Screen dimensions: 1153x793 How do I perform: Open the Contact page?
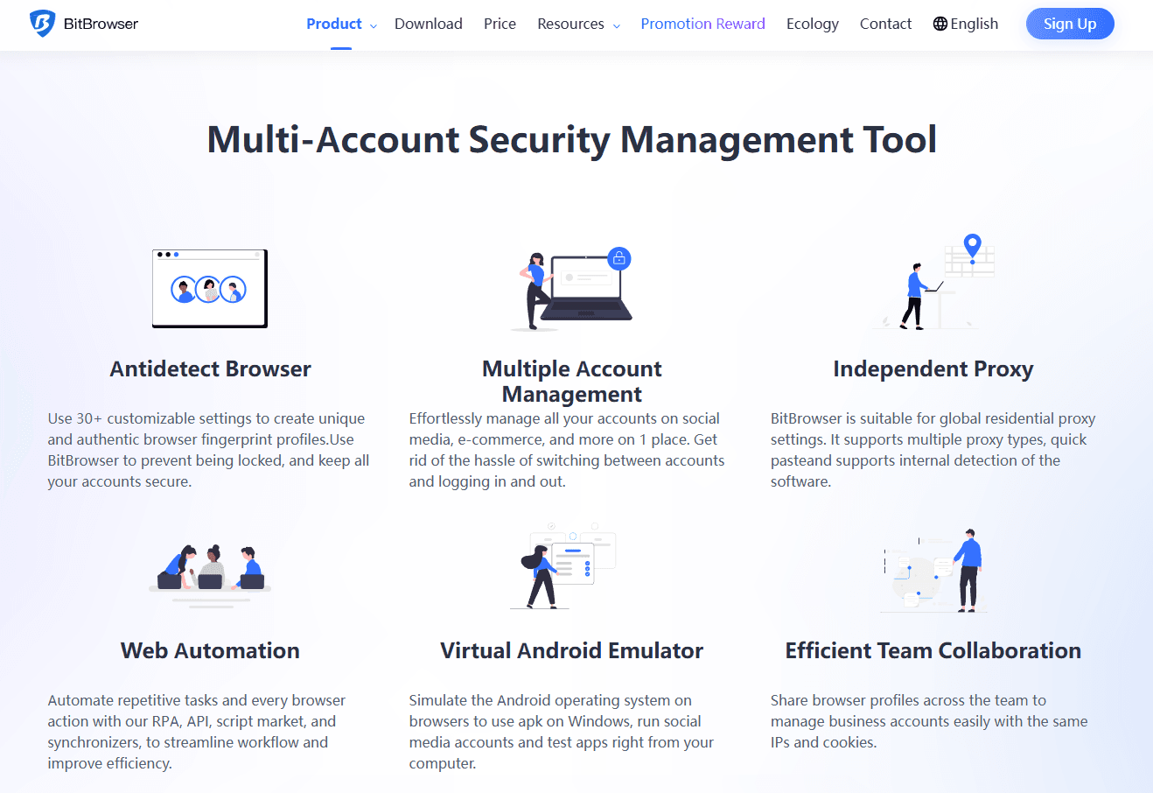click(885, 24)
